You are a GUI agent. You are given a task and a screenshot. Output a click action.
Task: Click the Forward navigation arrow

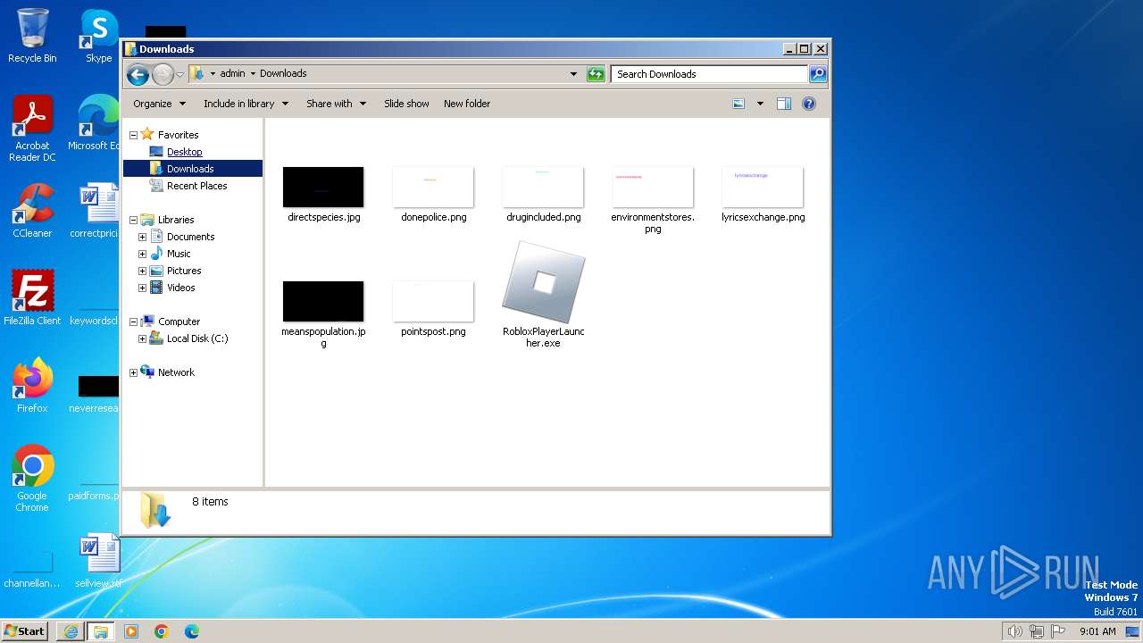pos(163,74)
